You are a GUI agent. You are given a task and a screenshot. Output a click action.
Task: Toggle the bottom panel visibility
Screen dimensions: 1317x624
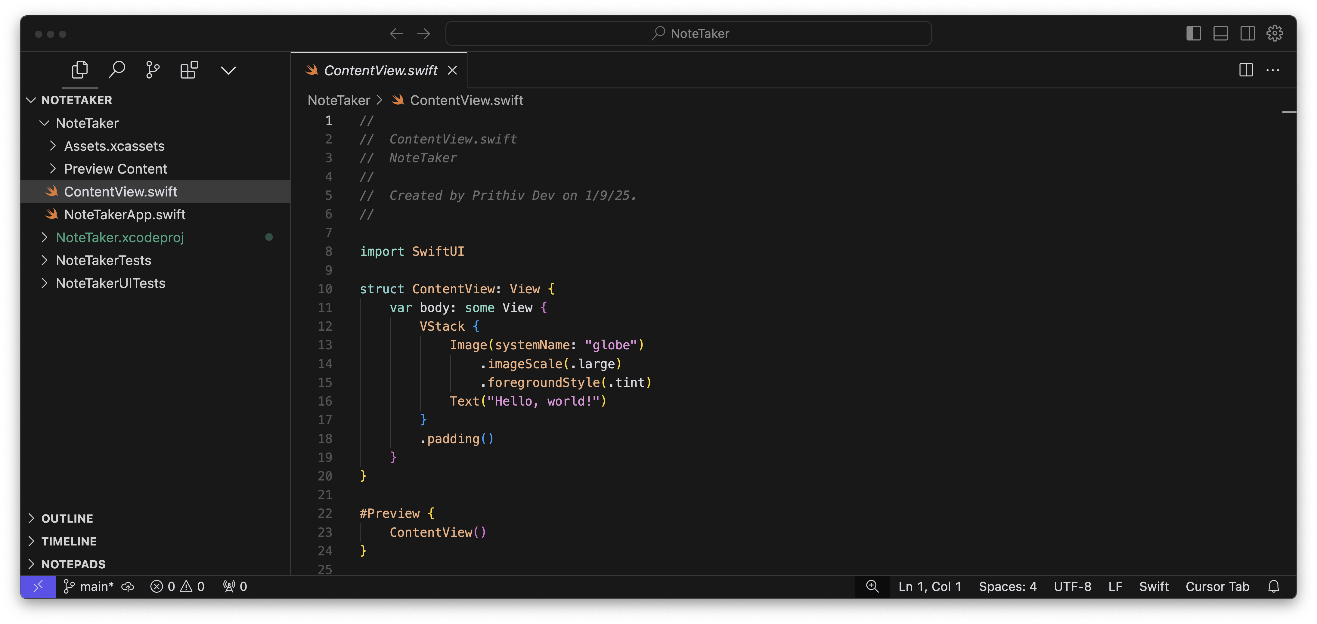(1221, 33)
